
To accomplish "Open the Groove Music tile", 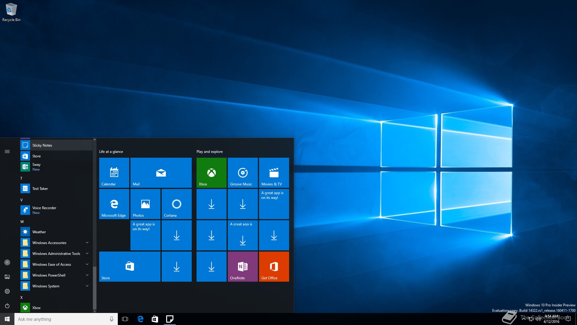I will (x=243, y=173).
